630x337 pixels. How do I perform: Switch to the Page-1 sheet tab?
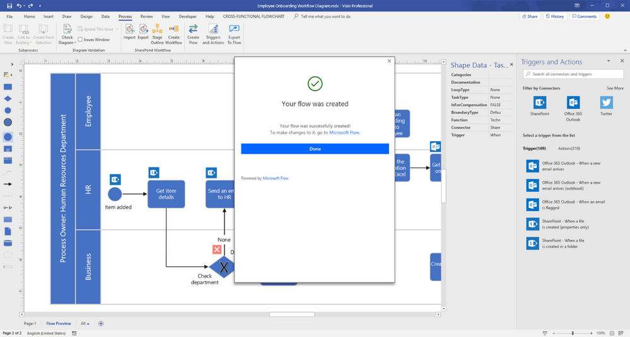[x=30, y=323]
